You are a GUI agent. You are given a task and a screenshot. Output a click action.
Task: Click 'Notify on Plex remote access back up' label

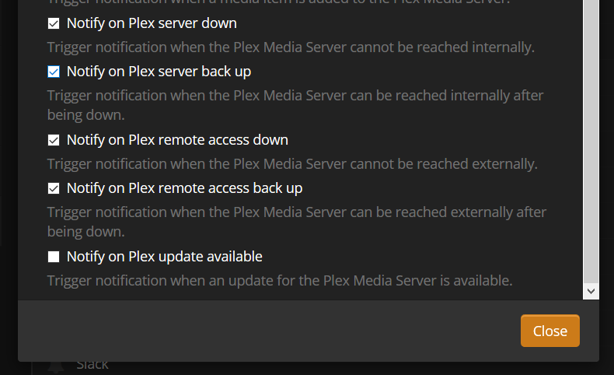pyautogui.click(x=184, y=188)
